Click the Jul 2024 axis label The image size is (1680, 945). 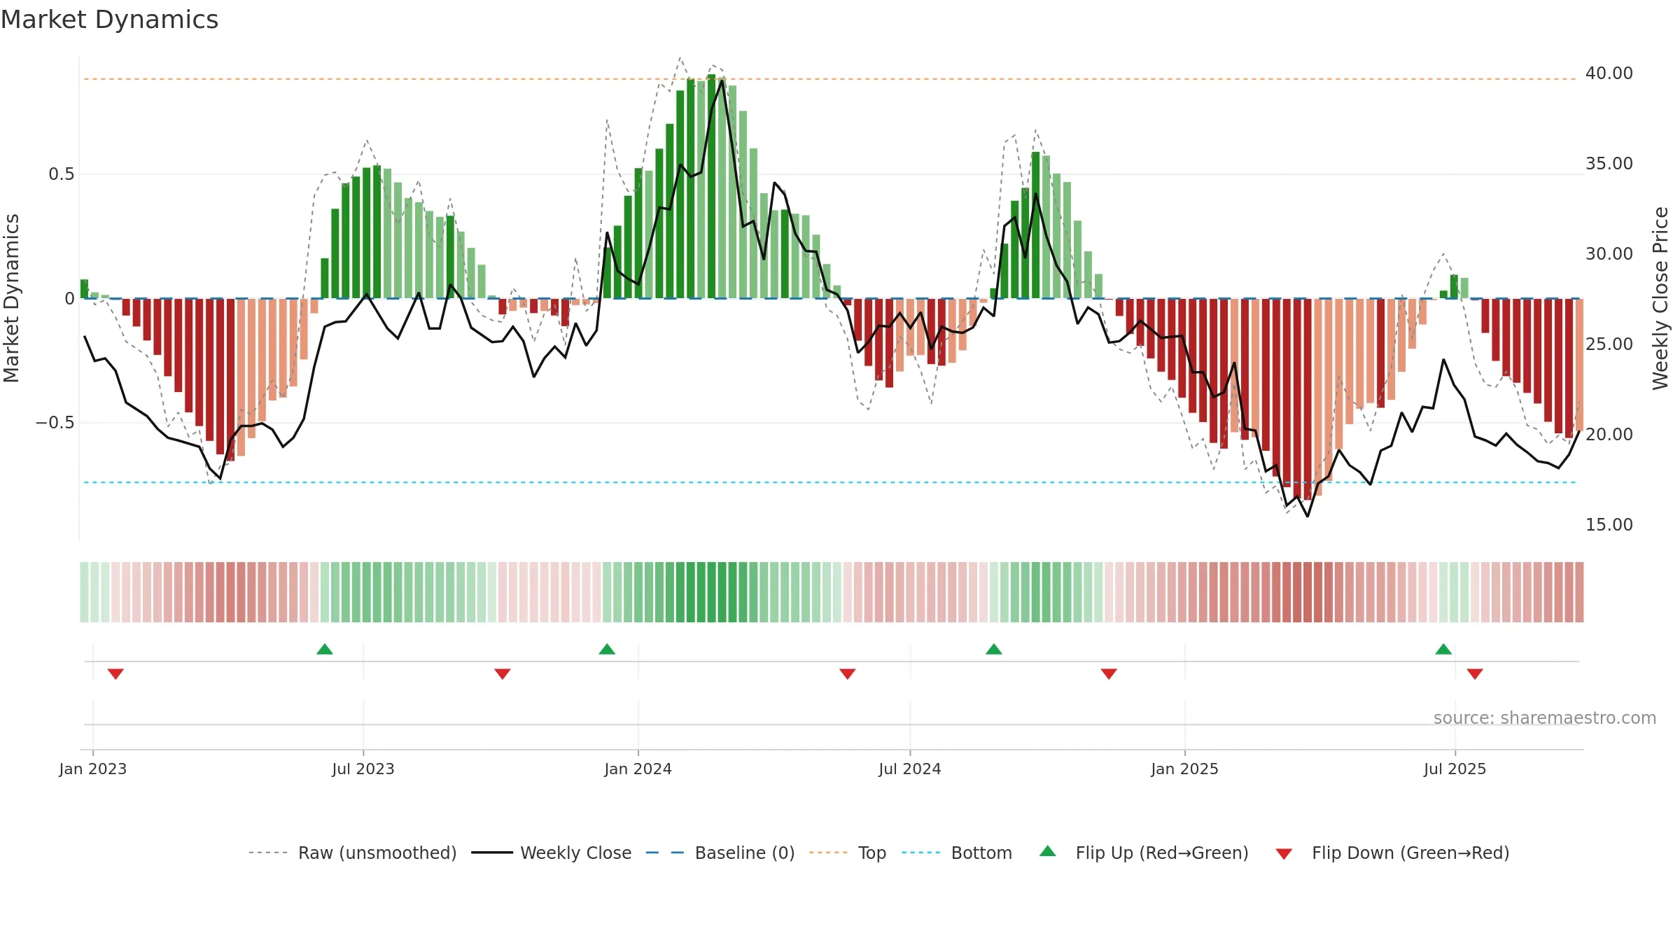click(910, 769)
